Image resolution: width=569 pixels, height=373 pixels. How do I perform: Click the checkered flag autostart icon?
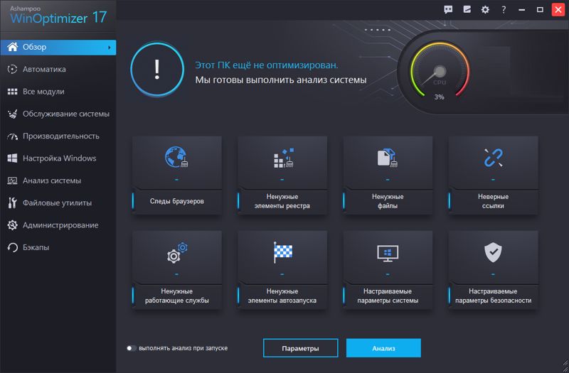[282, 252]
